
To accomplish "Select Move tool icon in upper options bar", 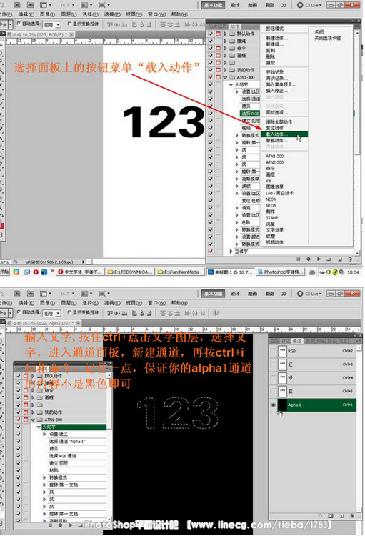I will (5, 24).
